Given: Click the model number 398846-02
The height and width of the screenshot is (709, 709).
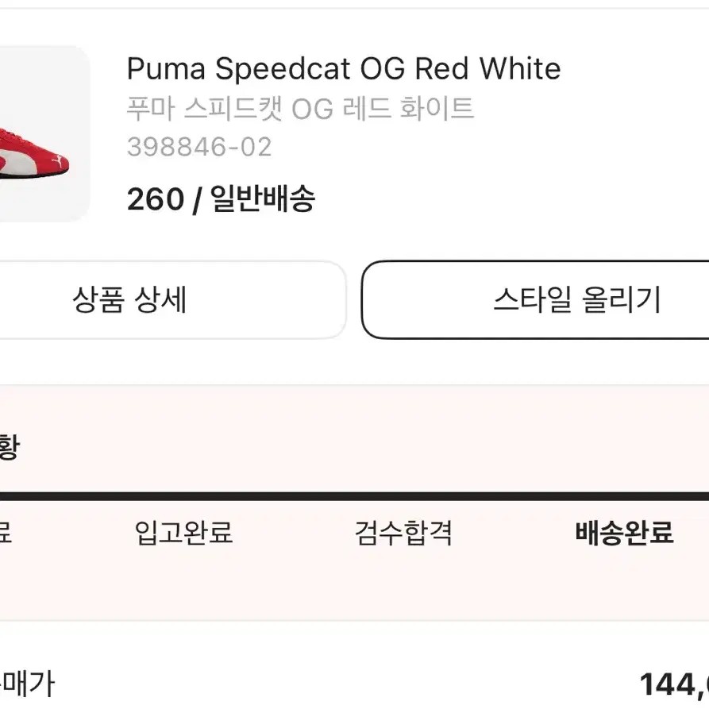Looking at the screenshot, I should pyautogui.click(x=199, y=147).
